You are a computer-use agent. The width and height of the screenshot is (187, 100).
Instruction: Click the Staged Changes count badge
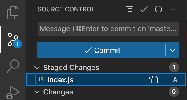174,67
